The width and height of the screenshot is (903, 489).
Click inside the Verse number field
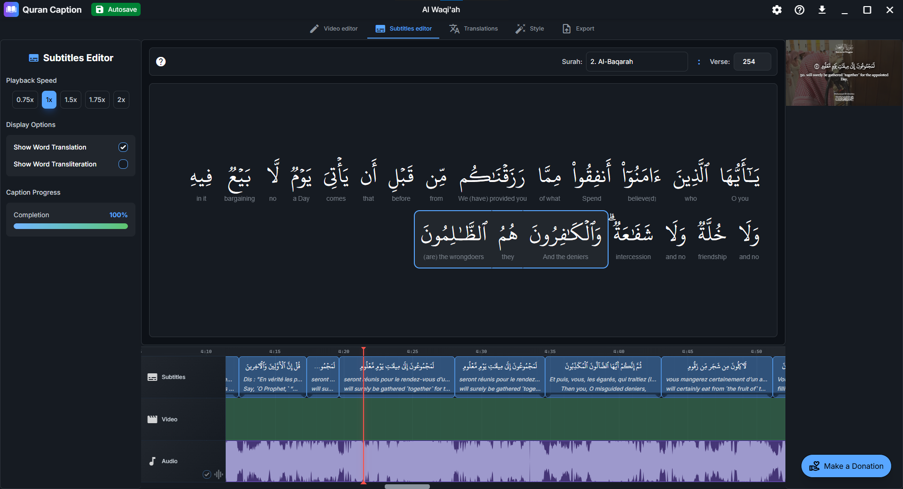click(751, 62)
